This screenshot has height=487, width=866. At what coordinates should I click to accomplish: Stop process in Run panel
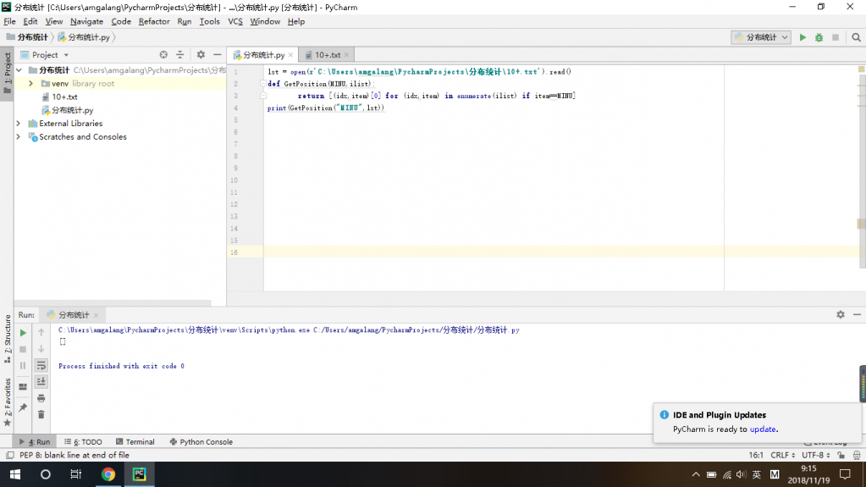click(x=23, y=349)
